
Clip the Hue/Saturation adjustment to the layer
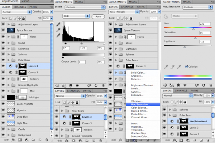[x=178, y=85]
